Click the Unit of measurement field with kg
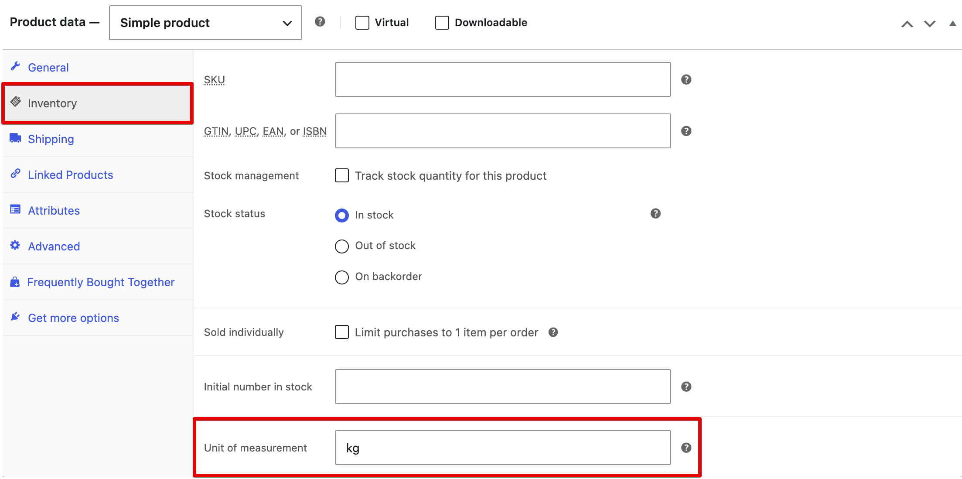Viewport: 962px width, 479px height. pos(503,448)
